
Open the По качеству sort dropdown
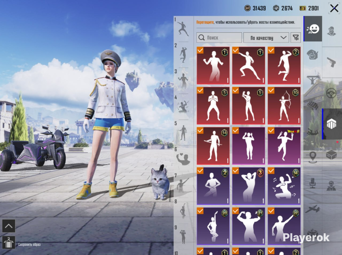(x=266, y=38)
